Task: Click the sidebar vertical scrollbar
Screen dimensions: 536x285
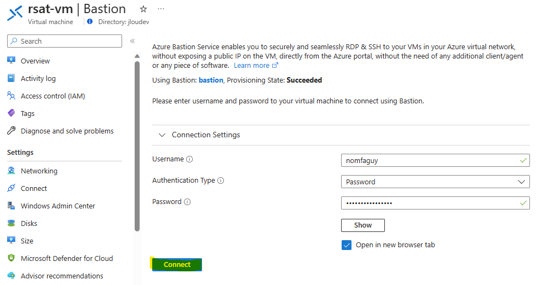Action: [x=137, y=146]
